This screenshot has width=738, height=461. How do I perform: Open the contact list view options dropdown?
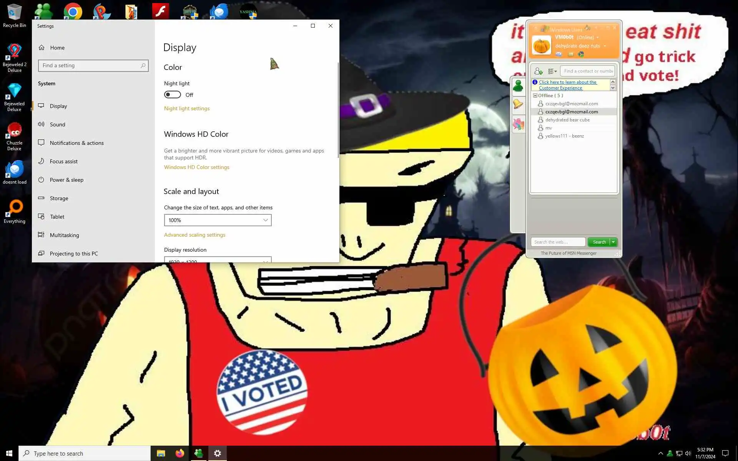[x=552, y=71]
